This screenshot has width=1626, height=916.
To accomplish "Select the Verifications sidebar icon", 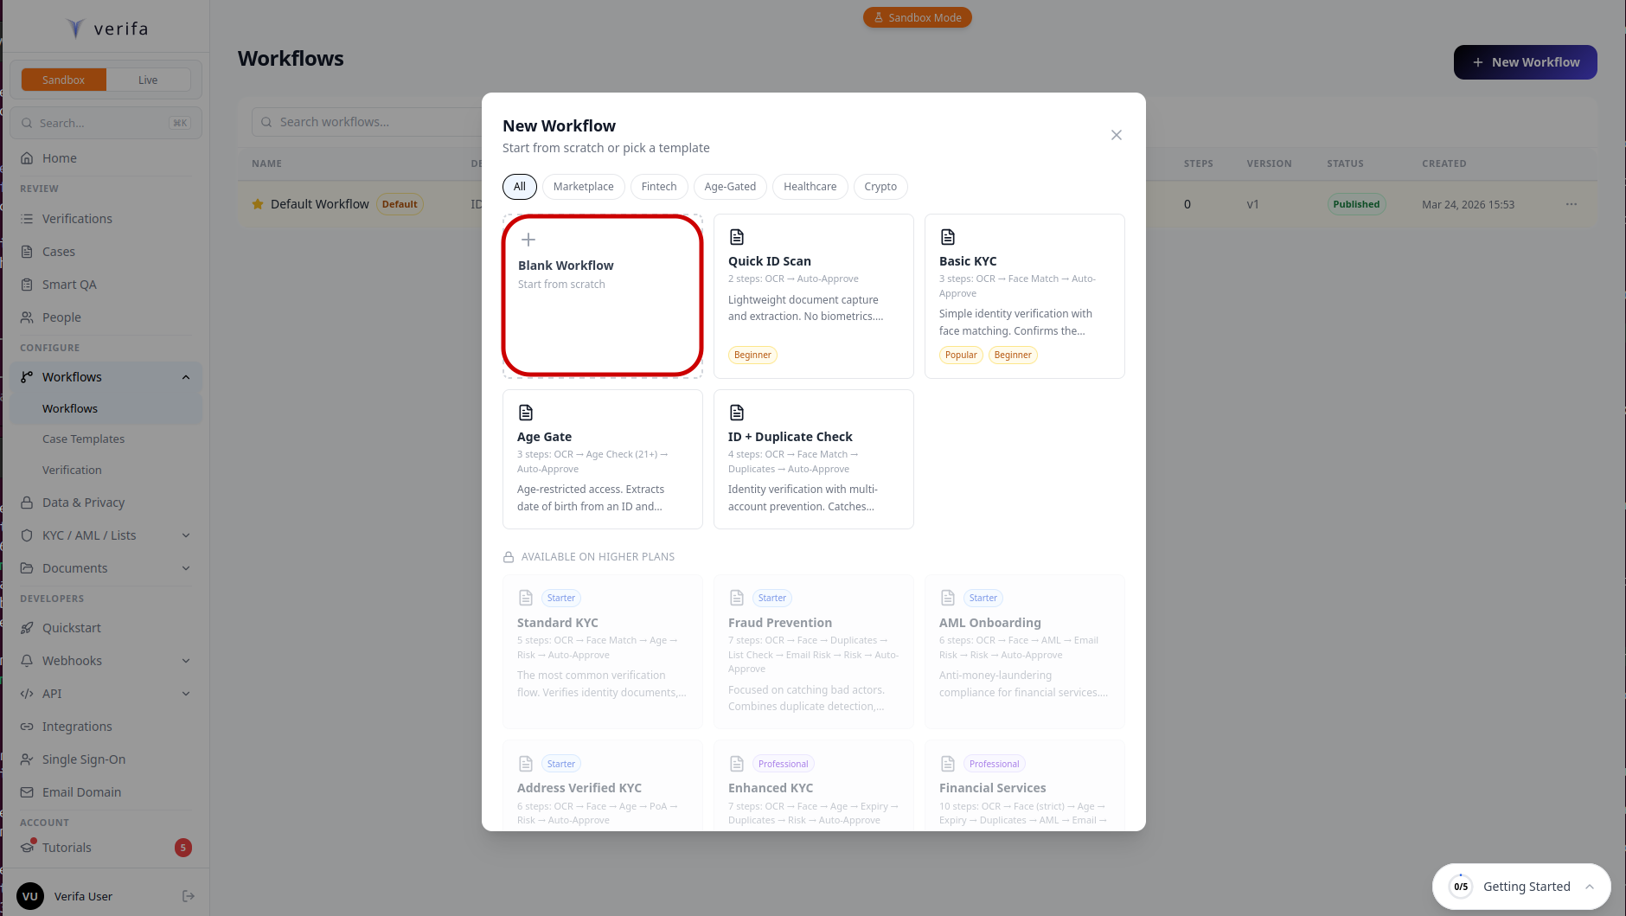I will (x=27, y=218).
